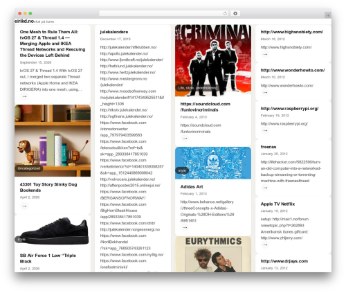
Task: Open the Apple TV Netflix post title
Action: pos(277,204)
